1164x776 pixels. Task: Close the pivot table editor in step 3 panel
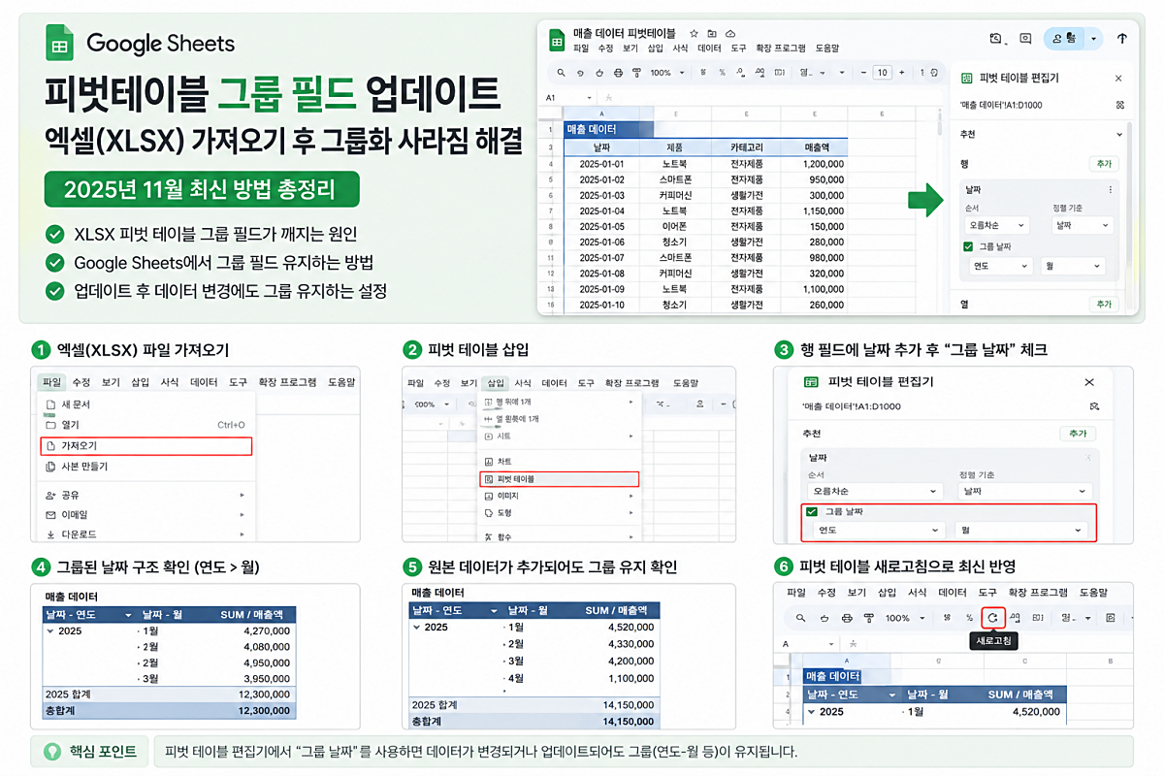(x=1089, y=382)
